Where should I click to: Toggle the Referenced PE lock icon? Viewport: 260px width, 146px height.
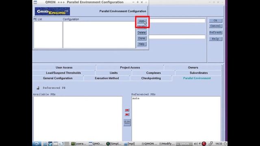pos(38,88)
